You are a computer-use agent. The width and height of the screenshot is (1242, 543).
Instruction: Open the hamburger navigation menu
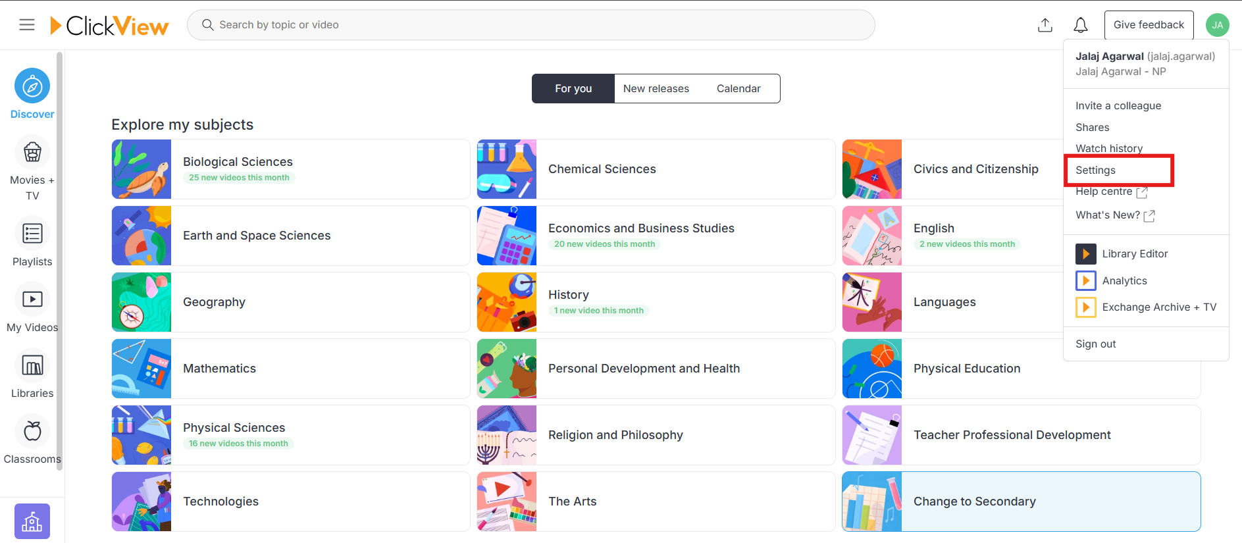(27, 25)
